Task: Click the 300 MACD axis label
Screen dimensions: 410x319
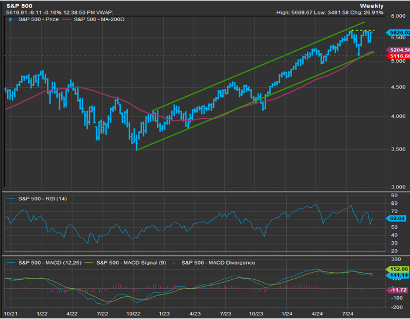Action: pos(396,259)
